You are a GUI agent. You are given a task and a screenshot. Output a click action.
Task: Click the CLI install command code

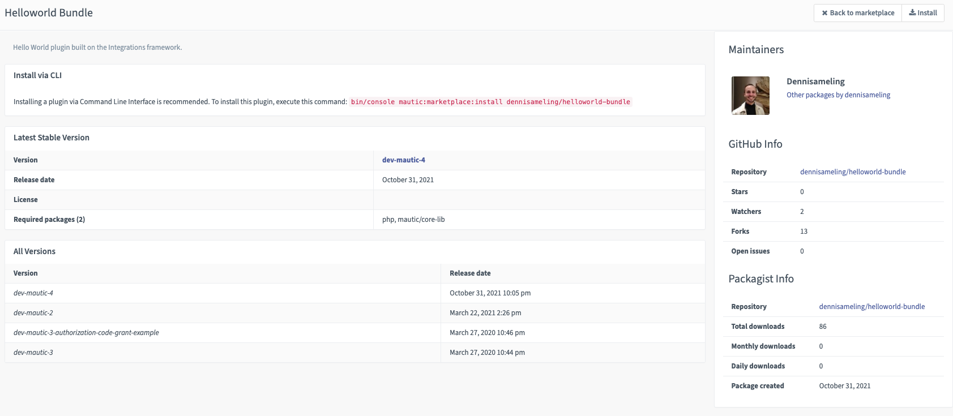490,102
